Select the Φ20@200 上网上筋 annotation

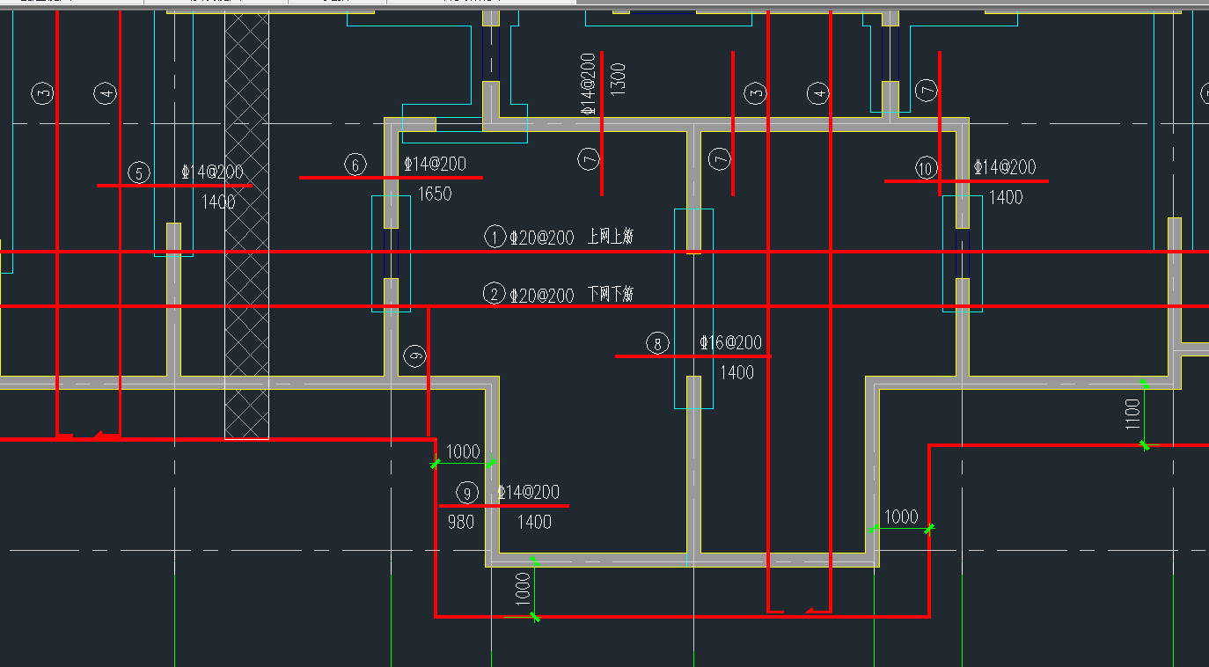572,237
